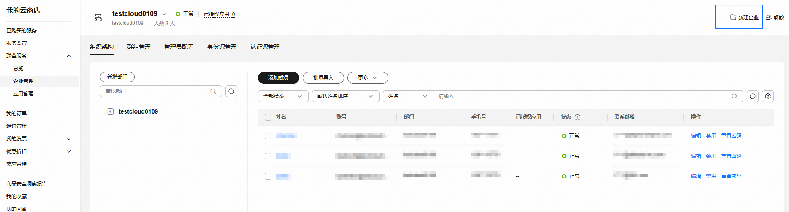Switch to the 组织架构 tab
The width and height of the screenshot is (789, 212).
[x=102, y=47]
